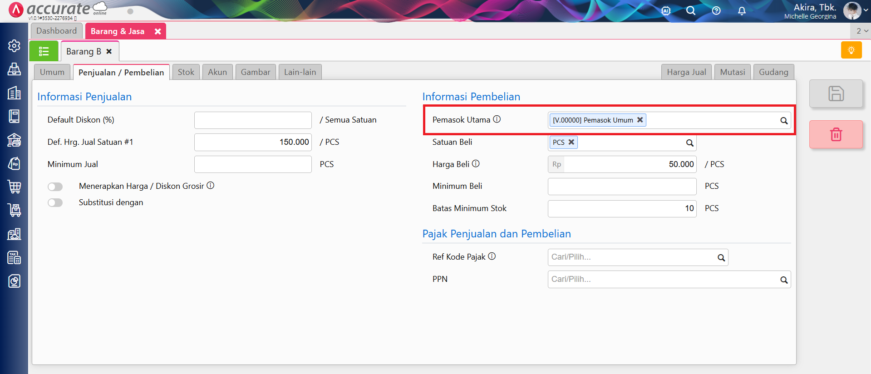Open the Ref Kode Pajak lookup dropdown
The width and height of the screenshot is (871, 374).
637,257
